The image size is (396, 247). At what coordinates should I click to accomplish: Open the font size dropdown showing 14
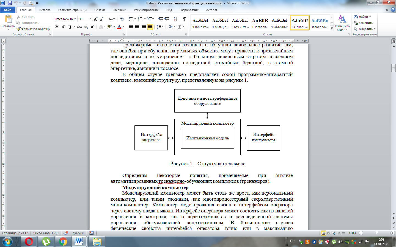[x=90, y=19]
